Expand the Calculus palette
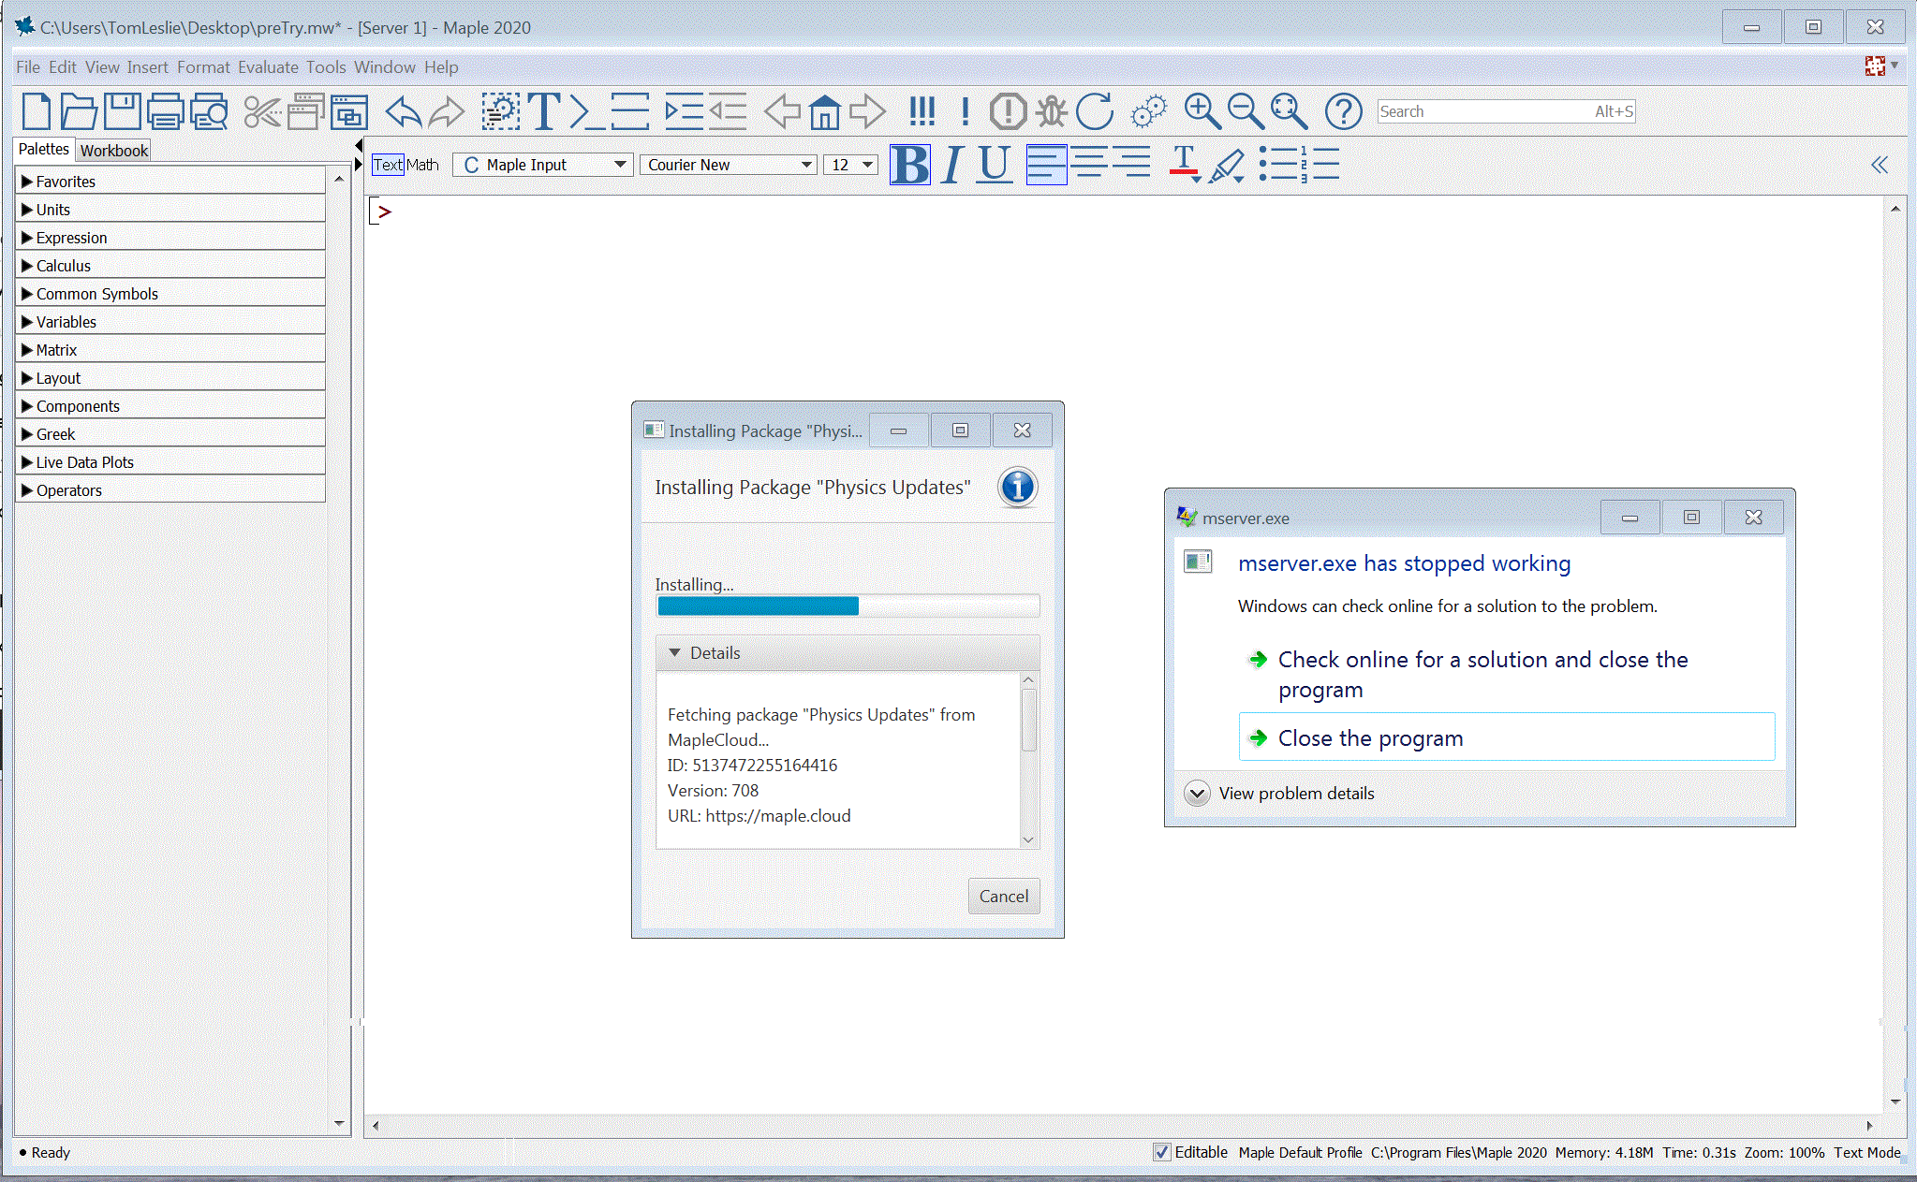 (x=170, y=266)
